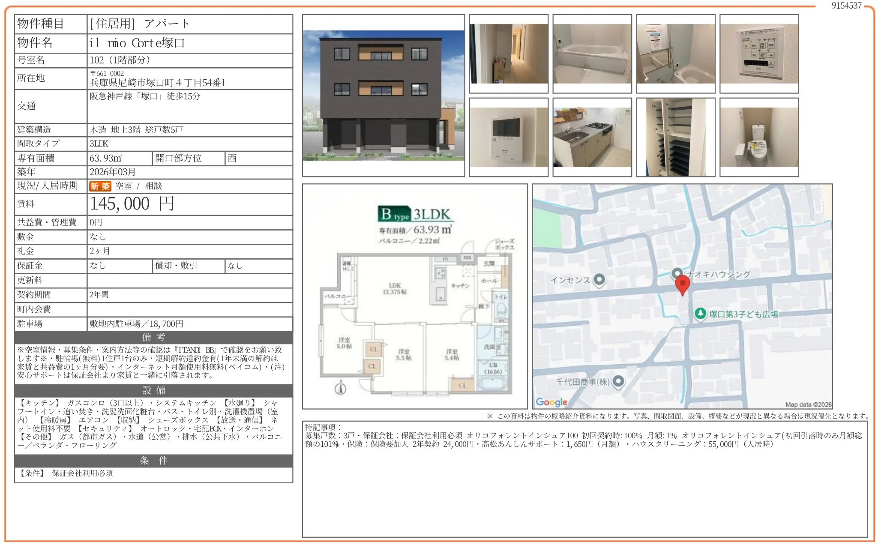Open the intercom monitor panel thumbnail

[x=509, y=137]
